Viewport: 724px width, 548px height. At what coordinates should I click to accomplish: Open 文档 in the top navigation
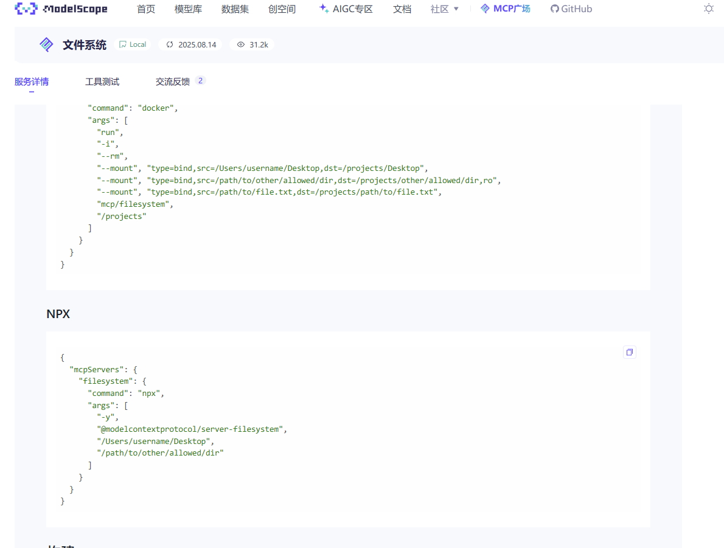click(402, 9)
